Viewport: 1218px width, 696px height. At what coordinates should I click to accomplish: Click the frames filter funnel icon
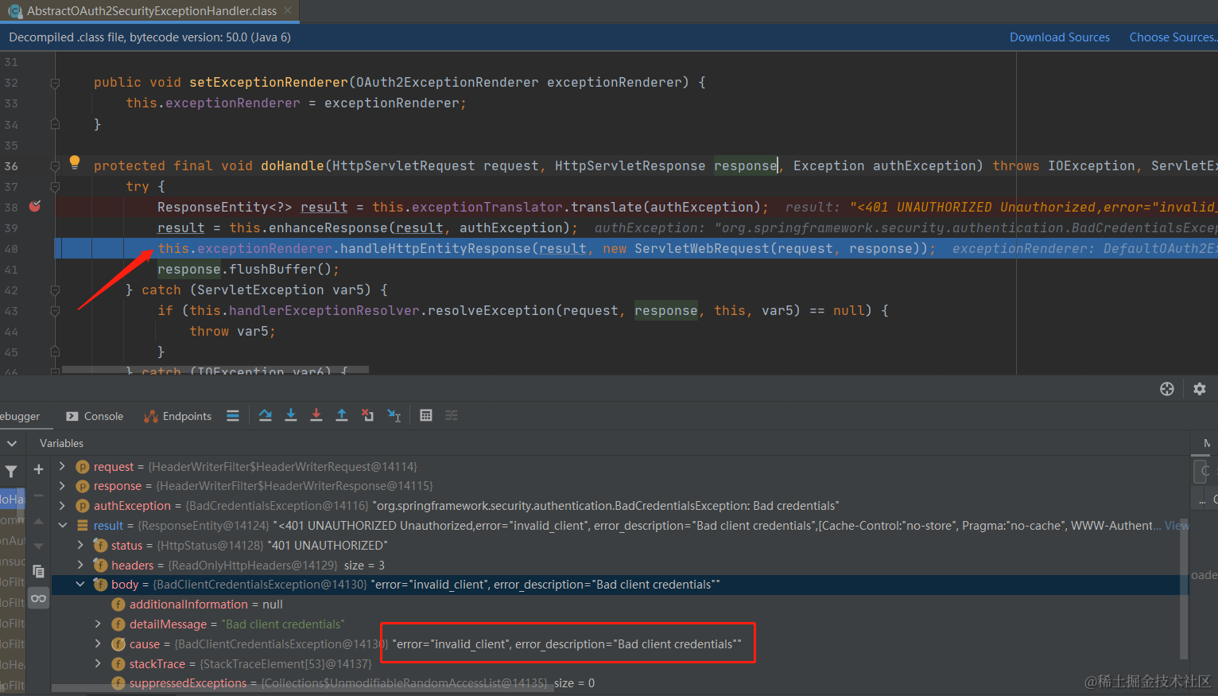(11, 472)
